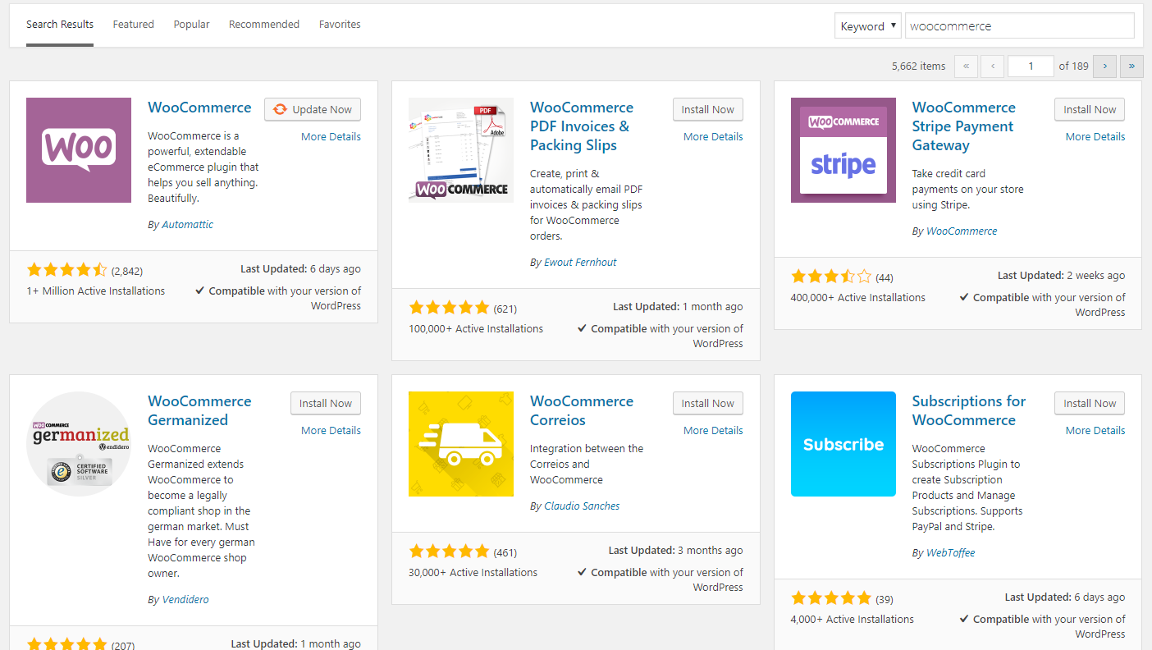Click the last-page double arrow pagination icon
The image size is (1152, 650).
tap(1131, 66)
